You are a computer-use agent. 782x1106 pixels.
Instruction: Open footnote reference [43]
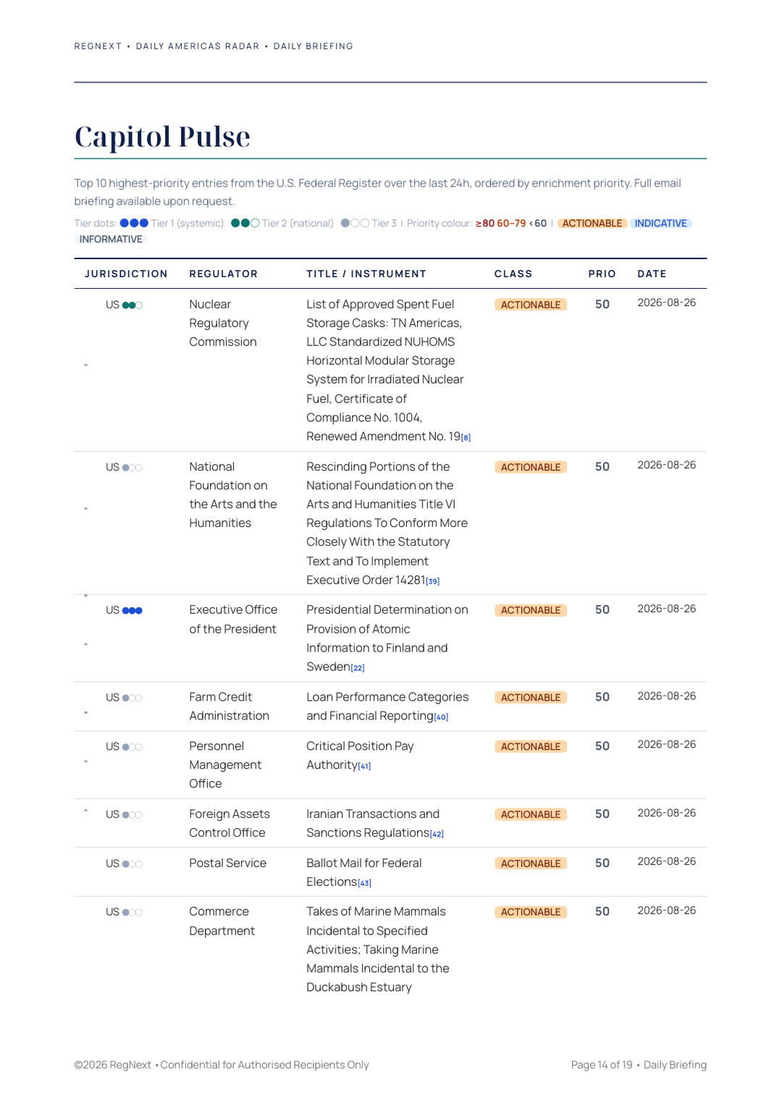pyautogui.click(x=364, y=883)
